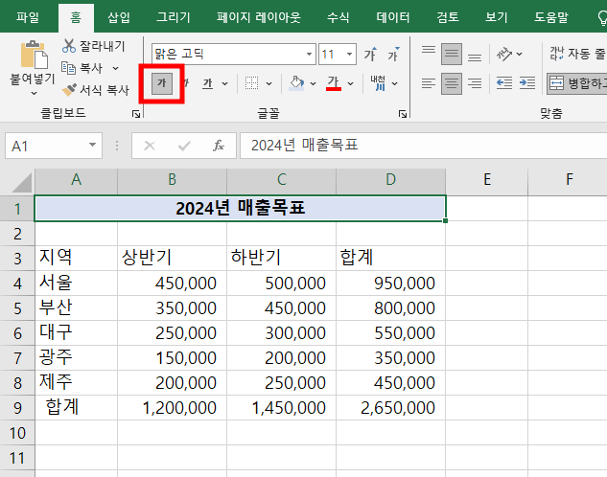The image size is (607, 477).
Task: Click the Select All corner triangle
Action: [21, 182]
